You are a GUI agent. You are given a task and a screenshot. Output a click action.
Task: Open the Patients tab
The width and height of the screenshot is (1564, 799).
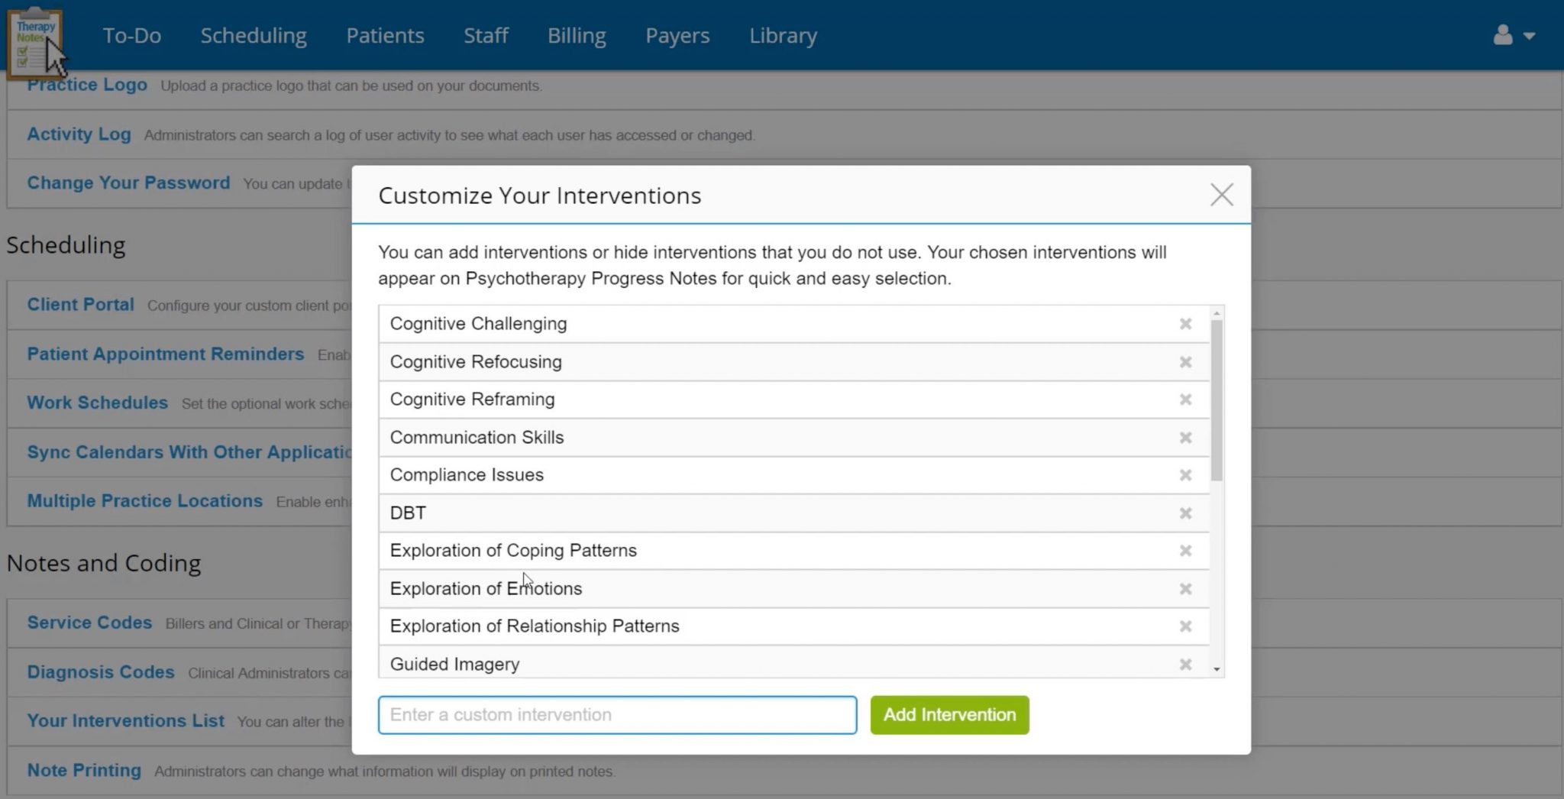click(x=385, y=35)
